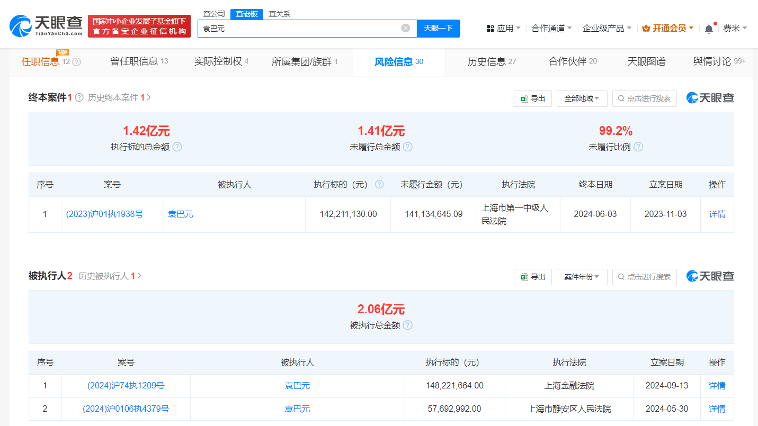758x426 pixels.
Task: Open the 风险信息 tab
Action: click(391, 61)
